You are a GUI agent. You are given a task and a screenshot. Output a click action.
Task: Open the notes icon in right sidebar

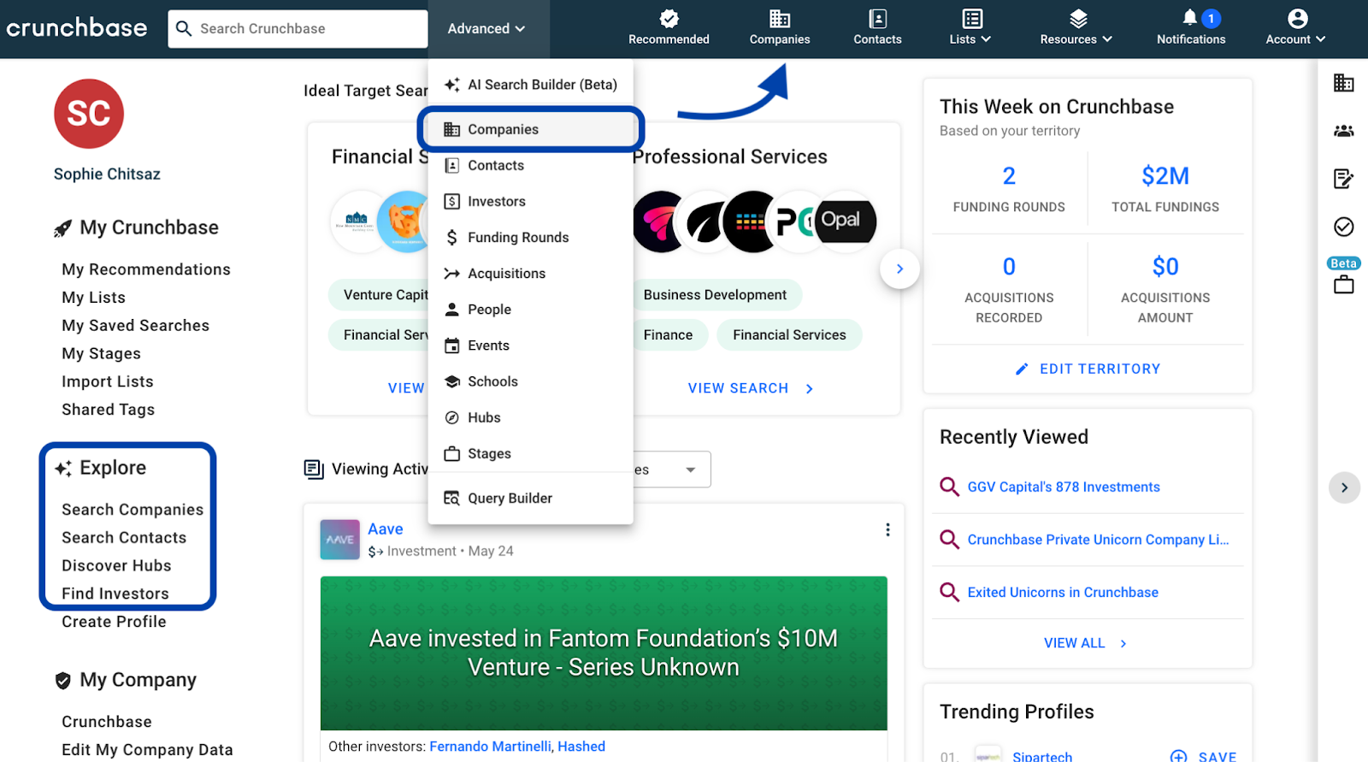tap(1343, 179)
